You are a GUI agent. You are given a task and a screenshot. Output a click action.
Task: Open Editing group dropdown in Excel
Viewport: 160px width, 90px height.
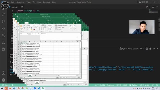pos(74,27)
